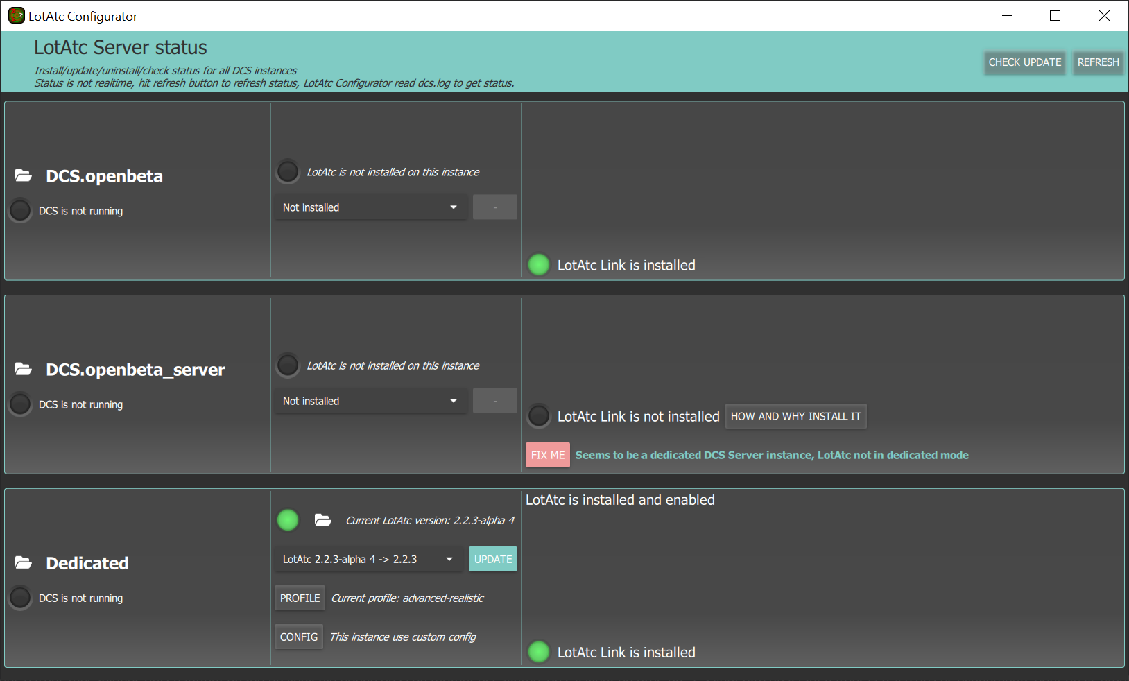Image resolution: width=1129 pixels, height=681 pixels.
Task: Click green LotAtc version status light in Dedicated
Action: [288, 519]
